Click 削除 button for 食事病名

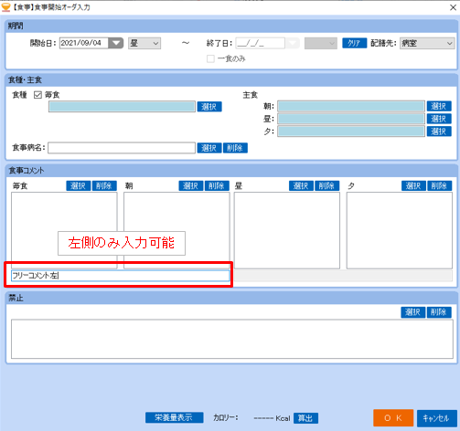(235, 148)
